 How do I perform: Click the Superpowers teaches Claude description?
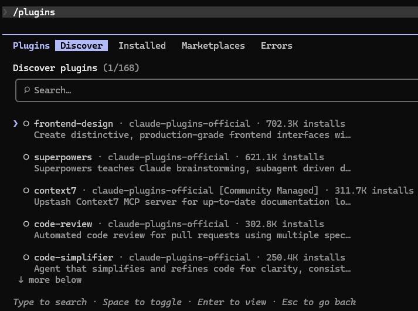(x=192, y=168)
